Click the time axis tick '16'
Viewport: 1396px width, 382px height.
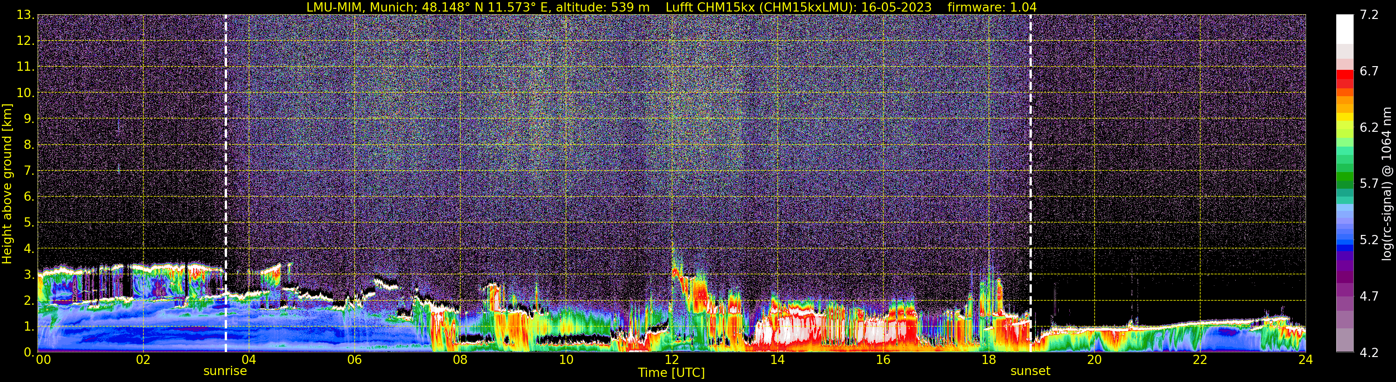(x=883, y=360)
